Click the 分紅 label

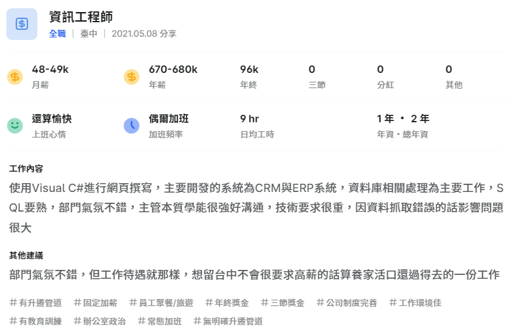pos(385,85)
